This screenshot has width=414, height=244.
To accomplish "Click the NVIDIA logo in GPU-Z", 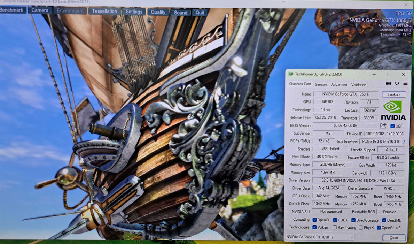I will (x=393, y=110).
